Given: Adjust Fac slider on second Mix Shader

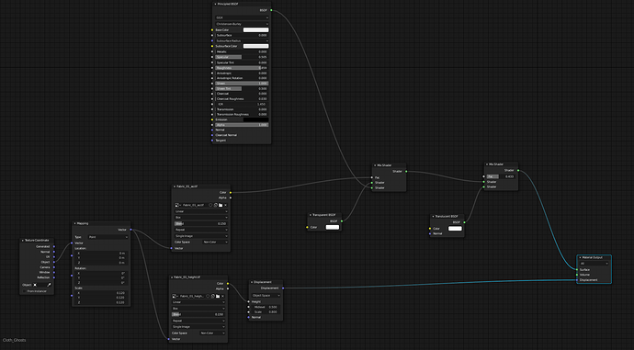Looking at the screenshot, I should pos(501,176).
